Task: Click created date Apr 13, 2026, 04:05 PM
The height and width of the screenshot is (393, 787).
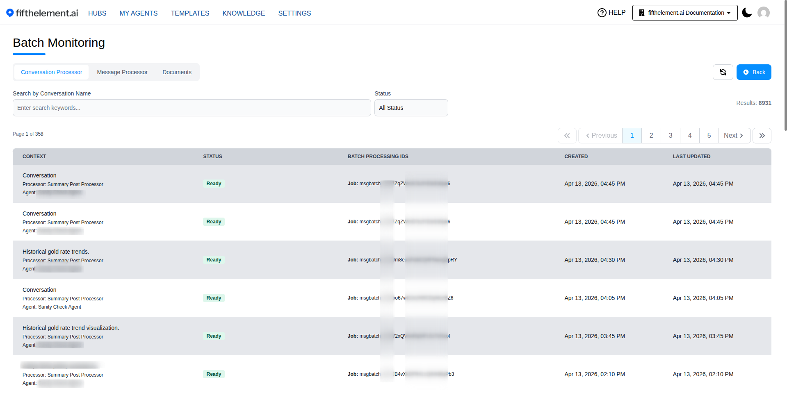Action: (x=595, y=298)
